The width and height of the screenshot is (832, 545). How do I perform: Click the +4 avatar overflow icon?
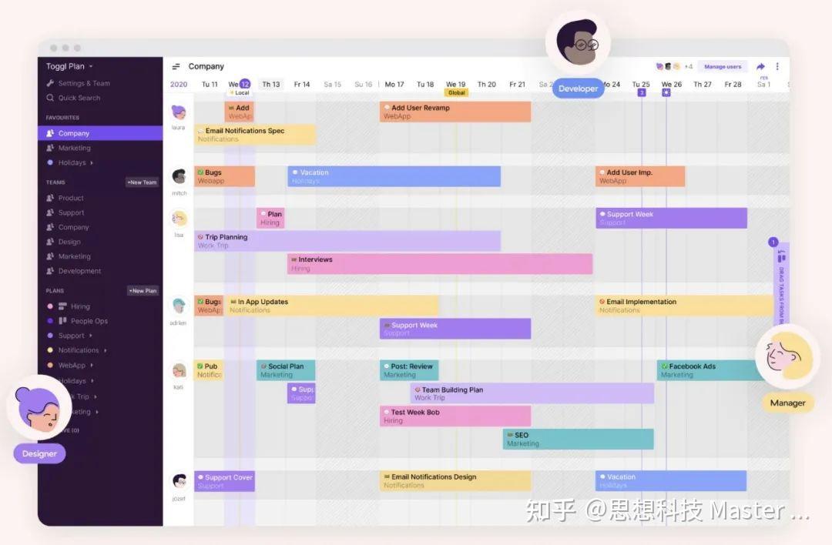[691, 66]
